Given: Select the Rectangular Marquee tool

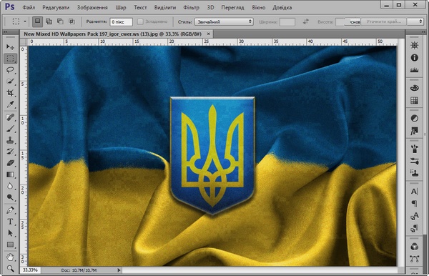Looking at the screenshot, I should [x=10, y=59].
